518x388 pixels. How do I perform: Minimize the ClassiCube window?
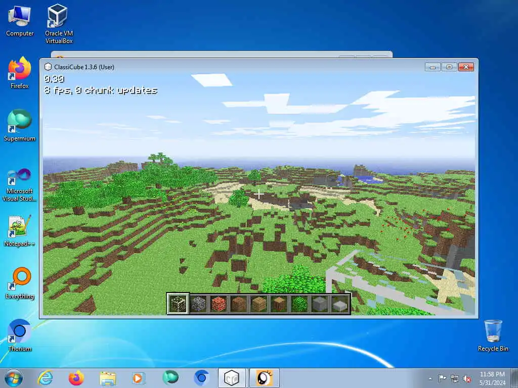coord(433,67)
